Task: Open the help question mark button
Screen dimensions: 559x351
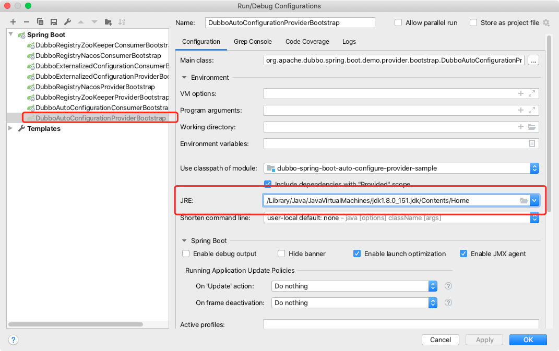Action: pos(14,340)
